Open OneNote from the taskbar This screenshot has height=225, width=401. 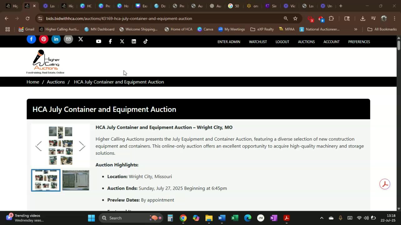(274, 218)
